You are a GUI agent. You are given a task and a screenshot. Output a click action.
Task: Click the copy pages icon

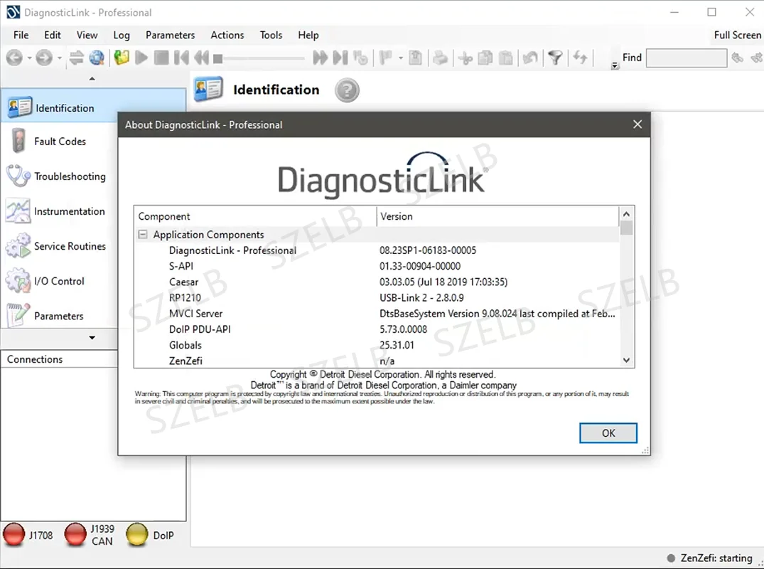pyautogui.click(x=485, y=58)
